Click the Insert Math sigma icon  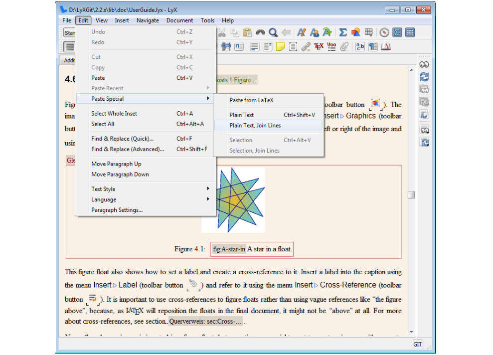tap(343, 32)
